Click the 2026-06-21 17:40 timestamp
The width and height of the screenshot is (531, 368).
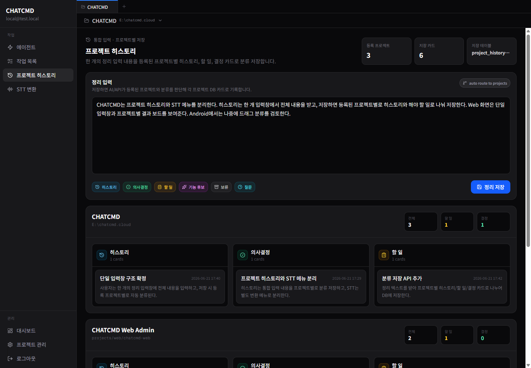tap(206, 279)
